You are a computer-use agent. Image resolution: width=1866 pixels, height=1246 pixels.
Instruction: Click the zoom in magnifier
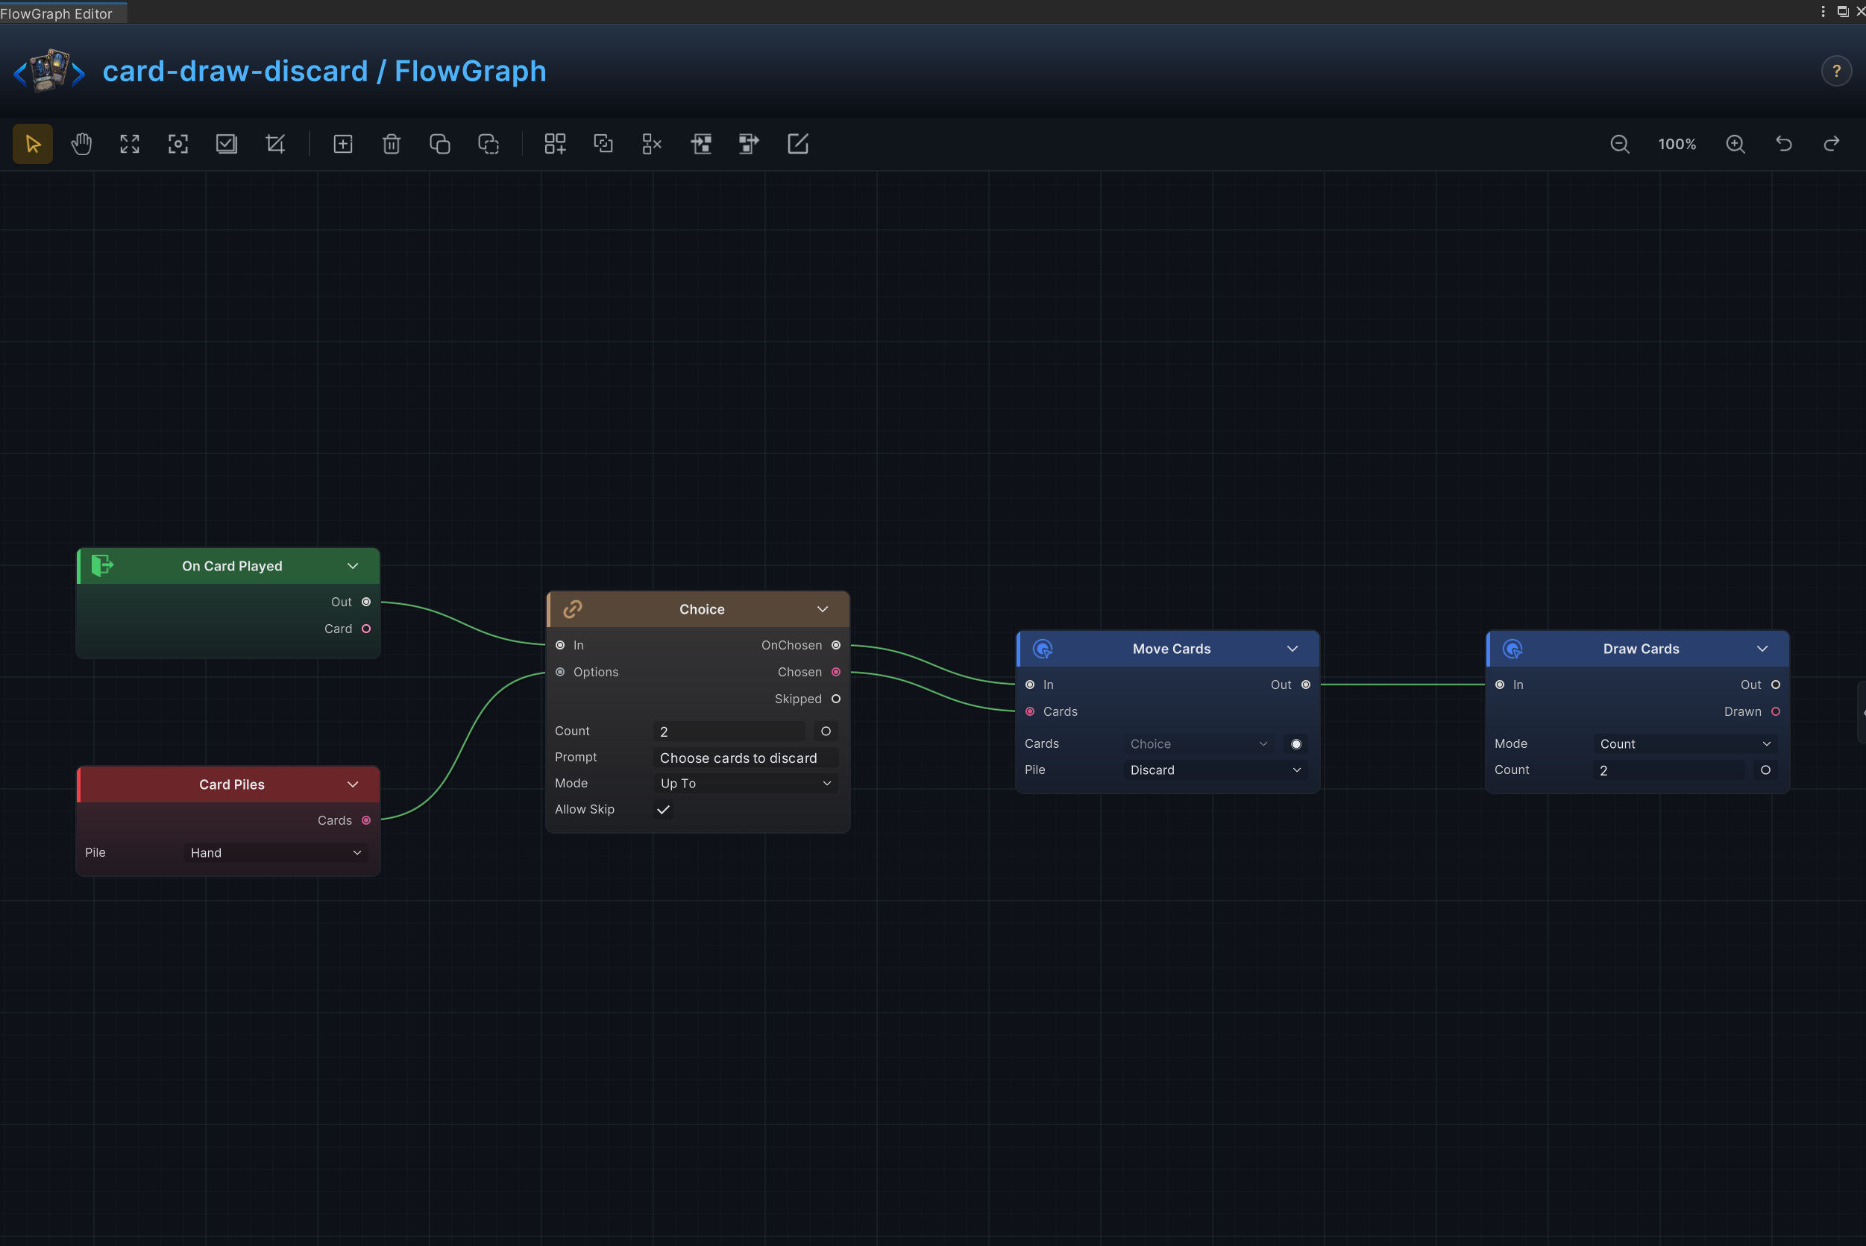1735,144
